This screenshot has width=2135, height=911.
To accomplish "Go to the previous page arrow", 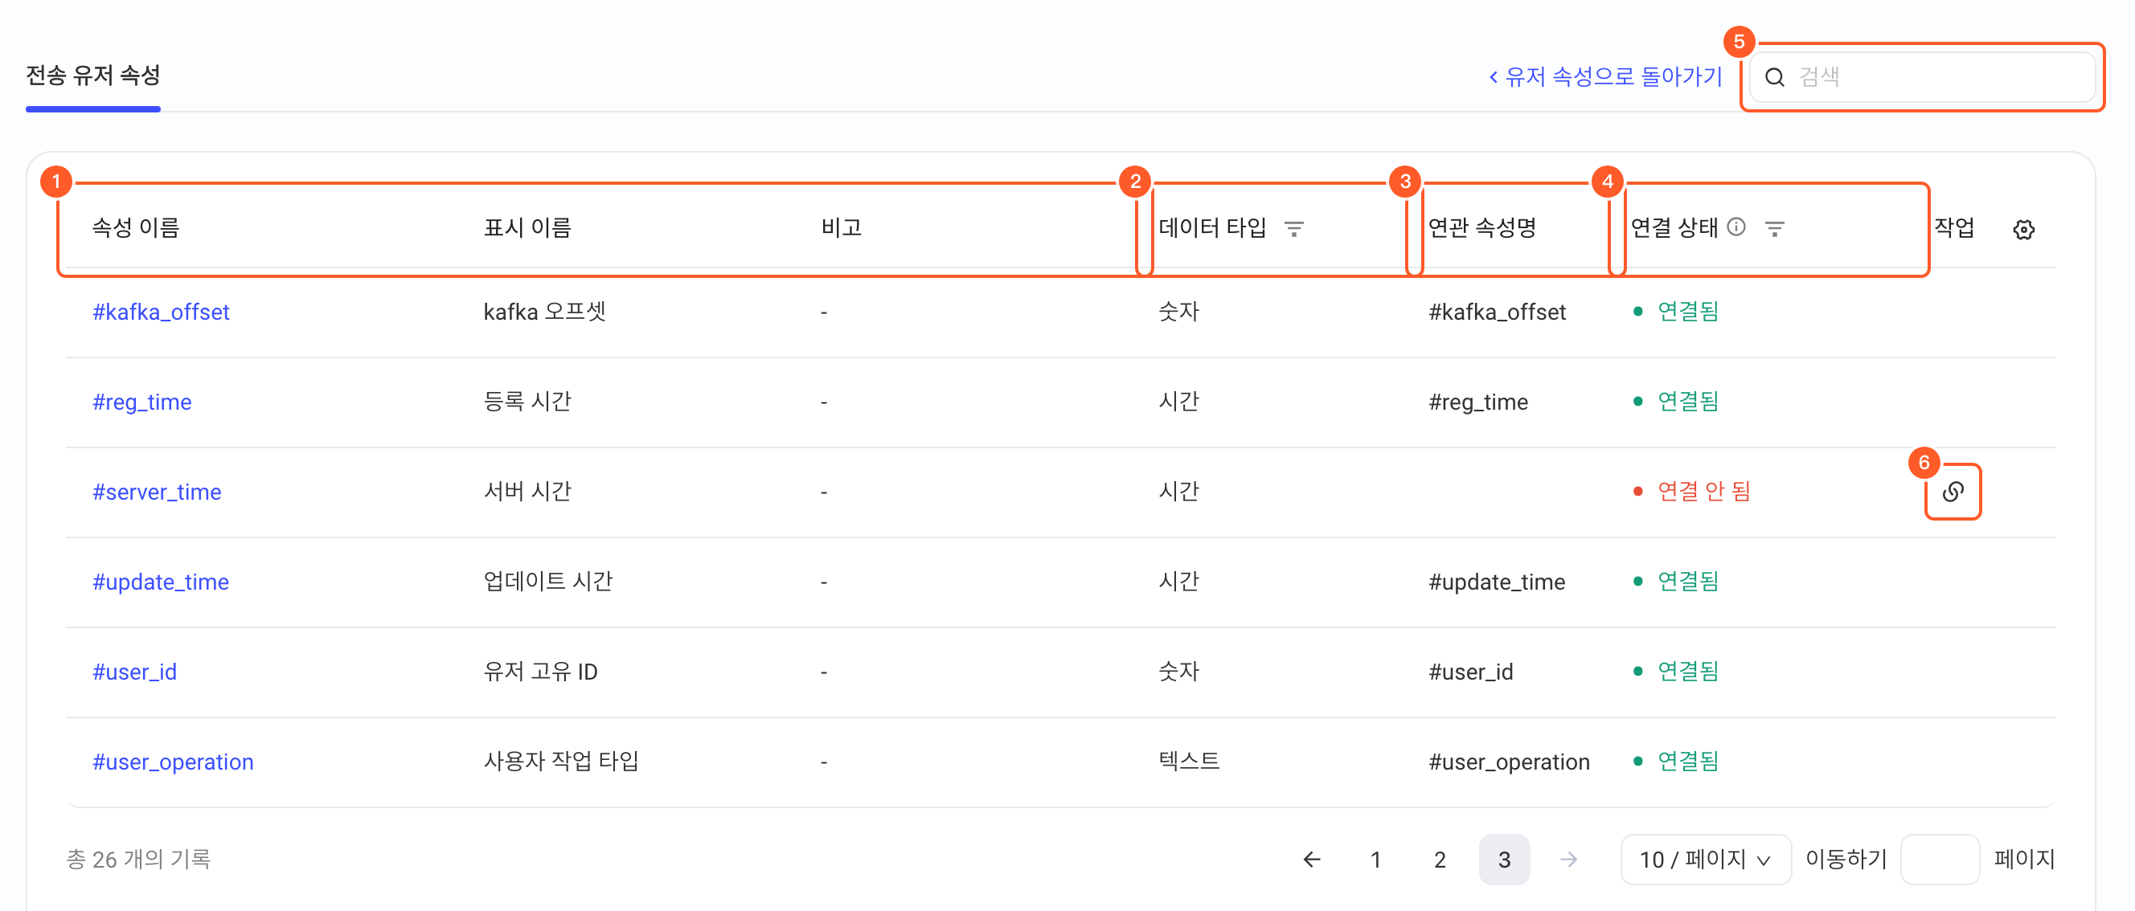I will click(x=1311, y=860).
